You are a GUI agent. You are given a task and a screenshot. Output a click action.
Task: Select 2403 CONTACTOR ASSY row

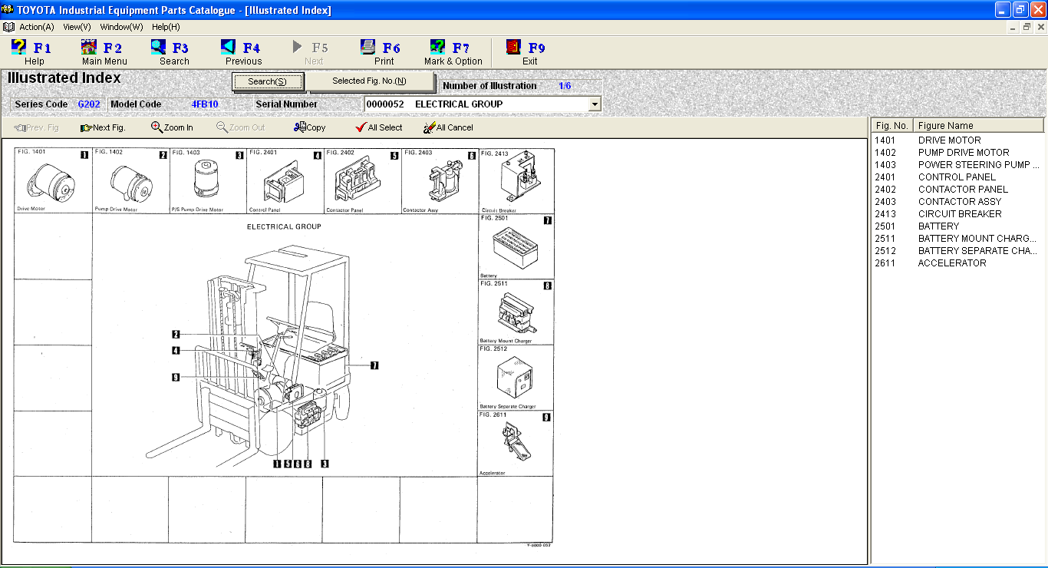(x=957, y=202)
